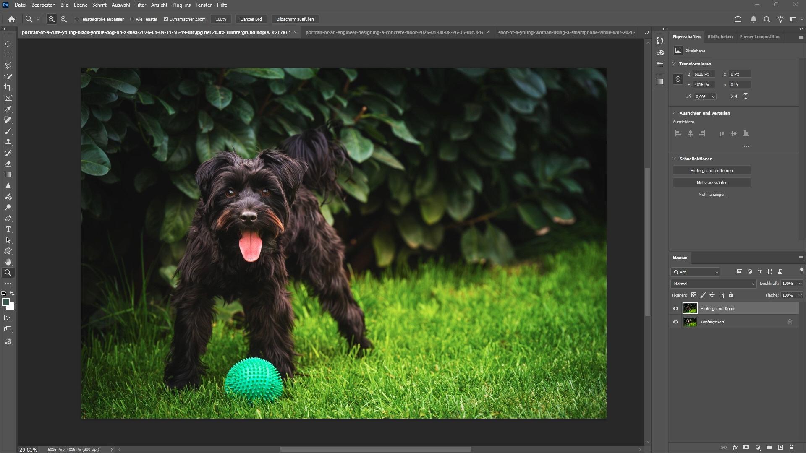806x453 pixels.
Task: Hide the Hintergrund Kopie layer
Action: pos(675,308)
